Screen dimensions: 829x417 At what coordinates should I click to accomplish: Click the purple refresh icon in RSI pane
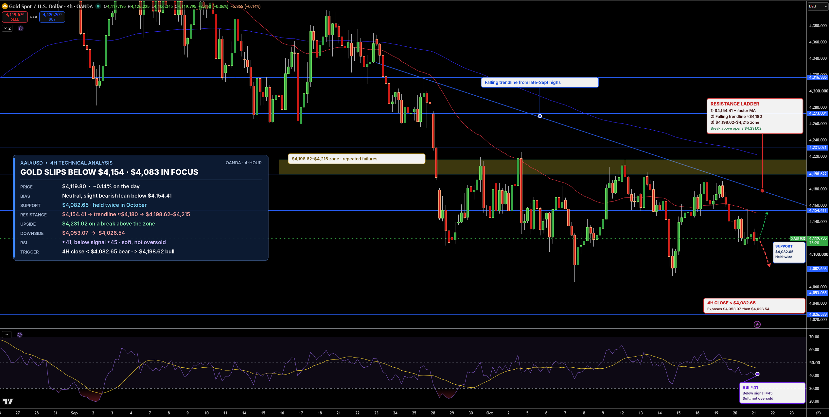tap(20, 335)
